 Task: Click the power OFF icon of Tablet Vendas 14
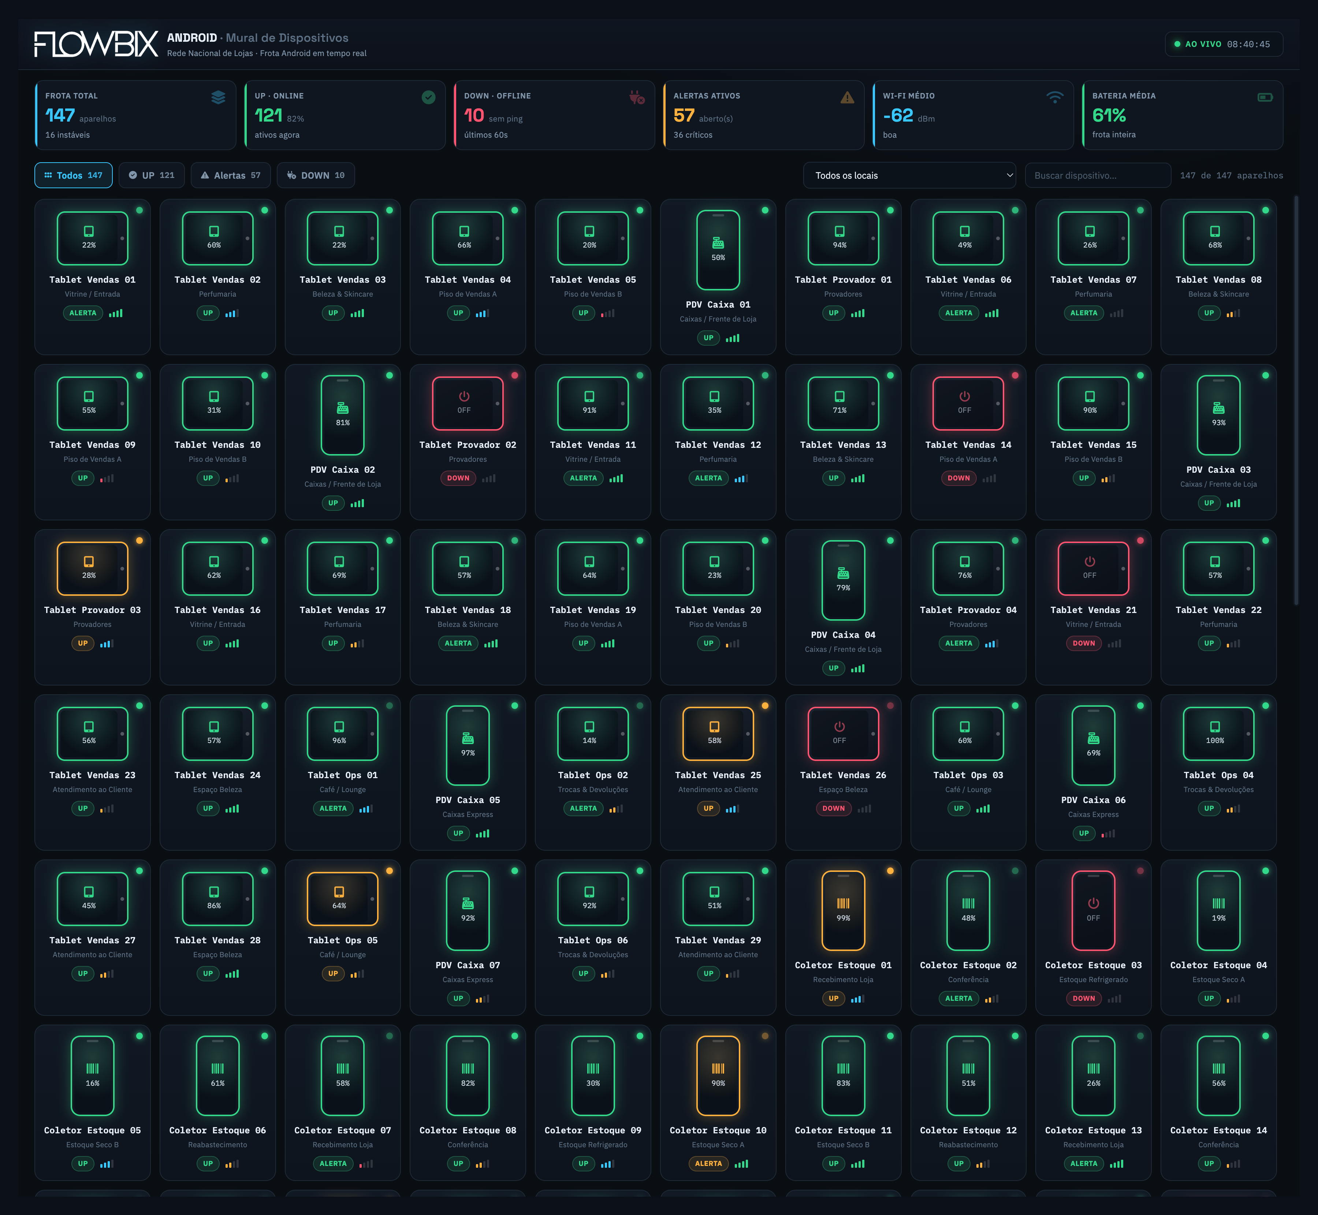click(x=964, y=397)
